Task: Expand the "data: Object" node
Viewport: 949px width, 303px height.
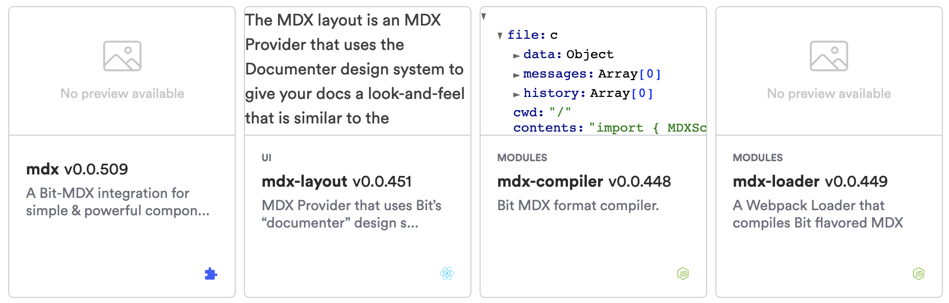Action: pos(516,55)
